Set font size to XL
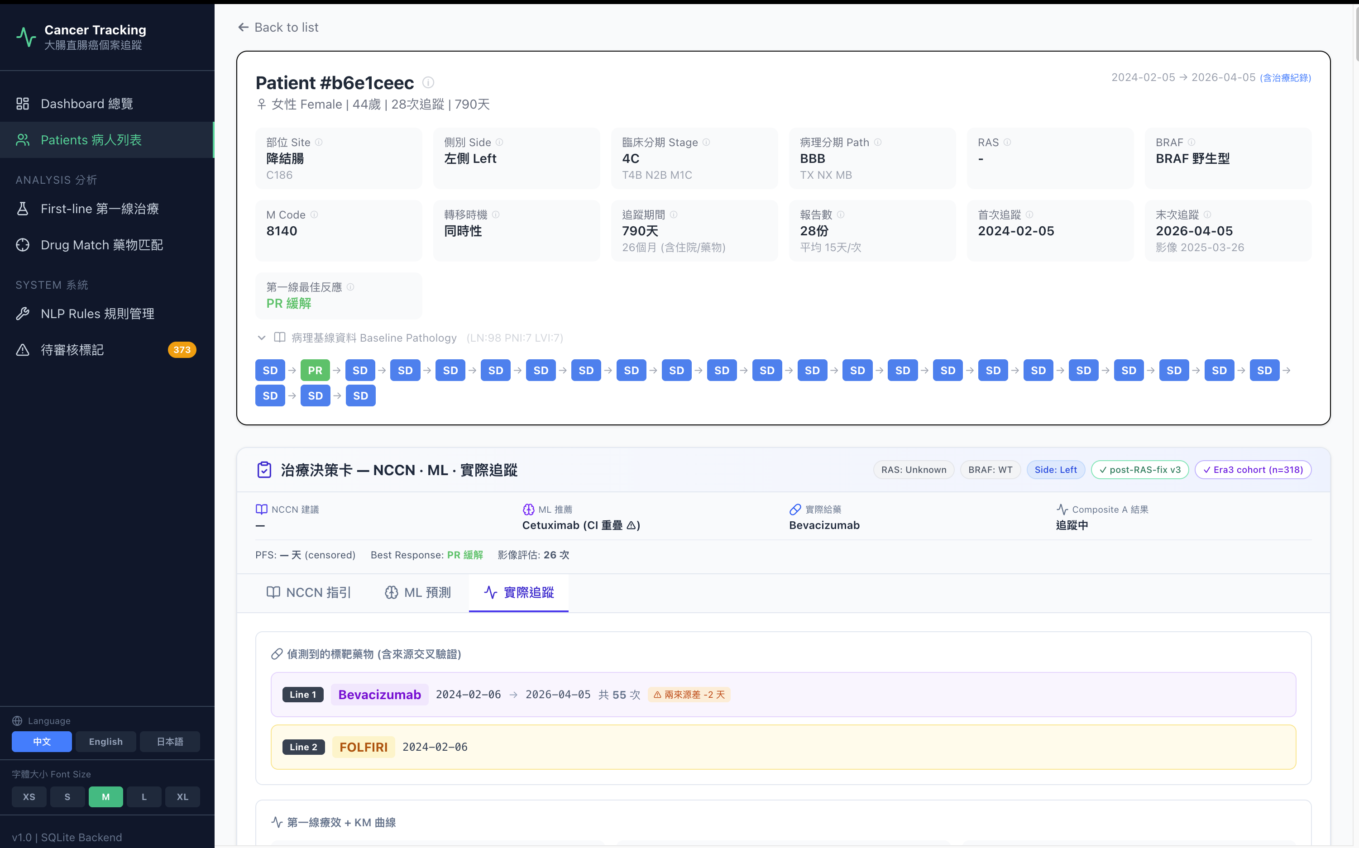This screenshot has height=848, width=1359. point(182,796)
